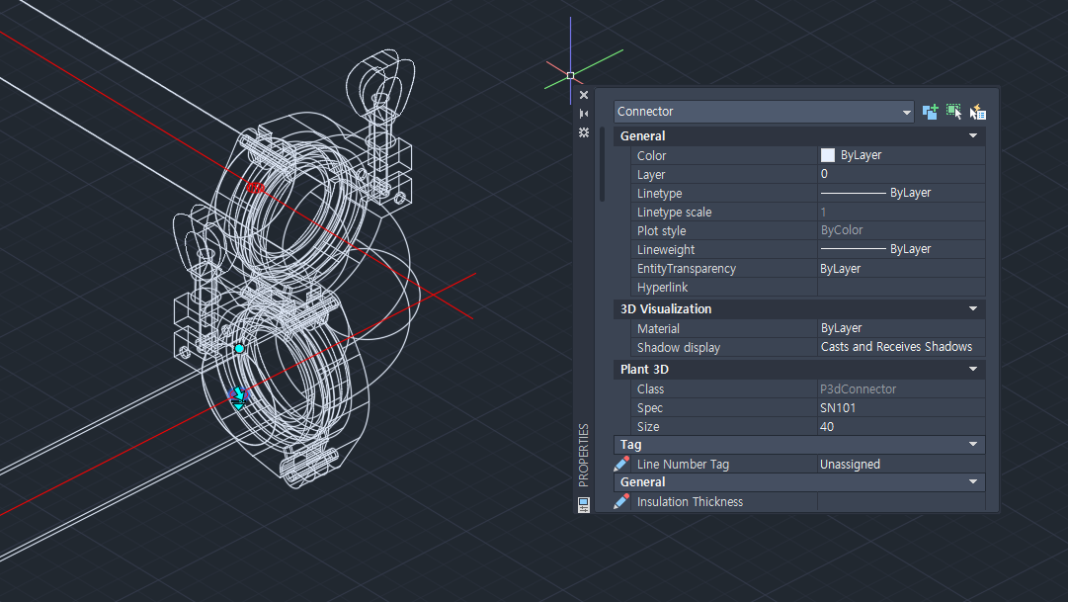Edit Line Number Tag with pencil icon
1068x602 pixels.
pyautogui.click(x=621, y=464)
